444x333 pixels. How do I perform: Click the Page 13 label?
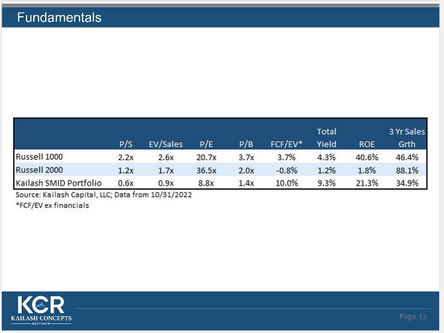click(x=413, y=317)
